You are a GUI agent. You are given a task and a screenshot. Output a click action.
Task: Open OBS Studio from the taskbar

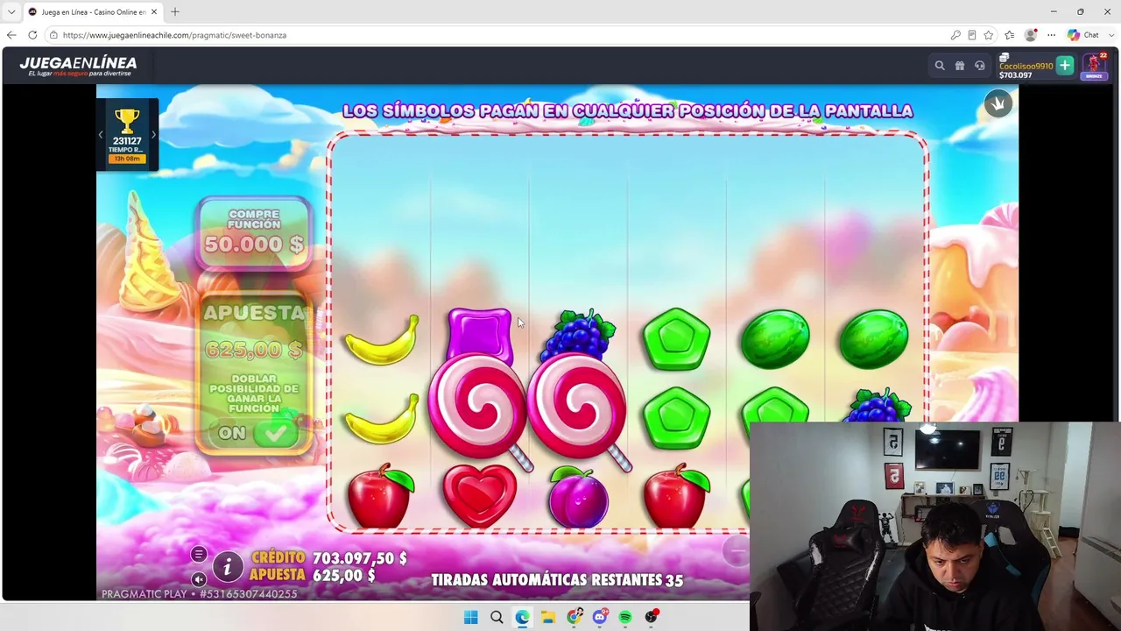pos(652,617)
